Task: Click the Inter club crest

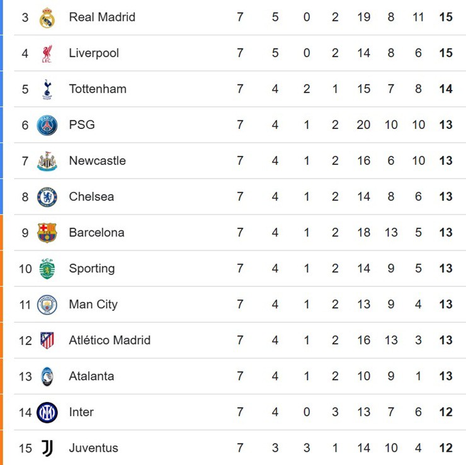Action: tap(47, 412)
